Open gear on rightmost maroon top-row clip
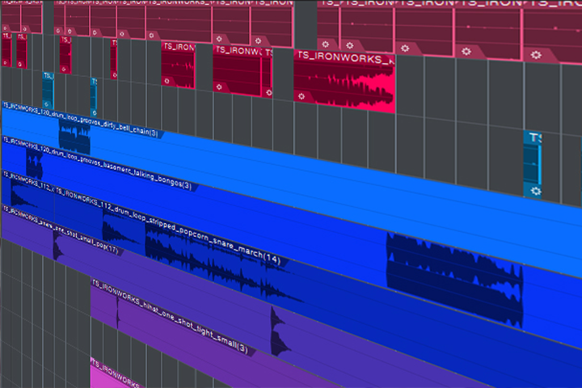This screenshot has height=388, width=582. [x=536, y=55]
